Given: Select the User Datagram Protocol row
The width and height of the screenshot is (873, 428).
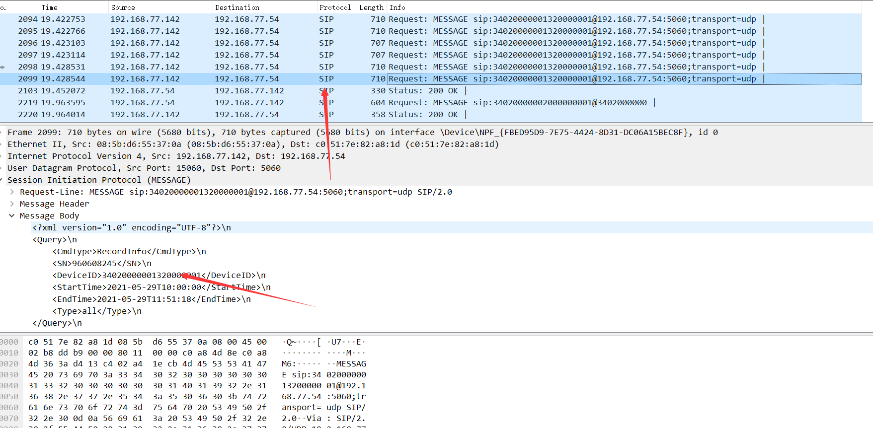Looking at the screenshot, I should point(436,168).
